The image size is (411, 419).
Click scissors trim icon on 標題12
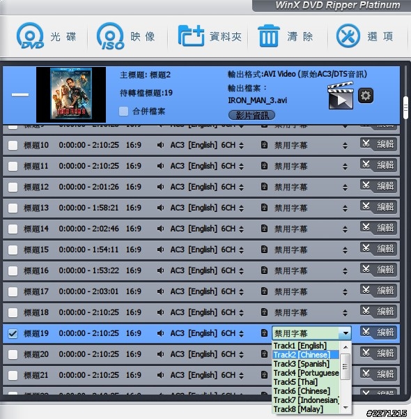tap(366, 185)
